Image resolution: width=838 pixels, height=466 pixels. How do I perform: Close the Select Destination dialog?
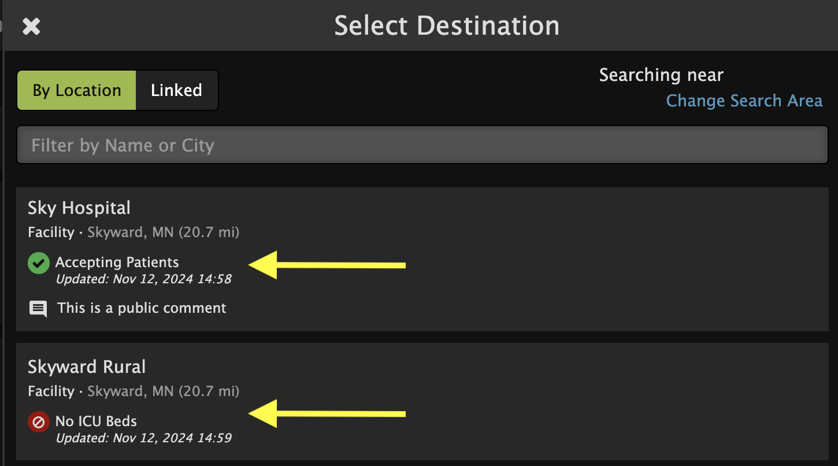[31, 26]
